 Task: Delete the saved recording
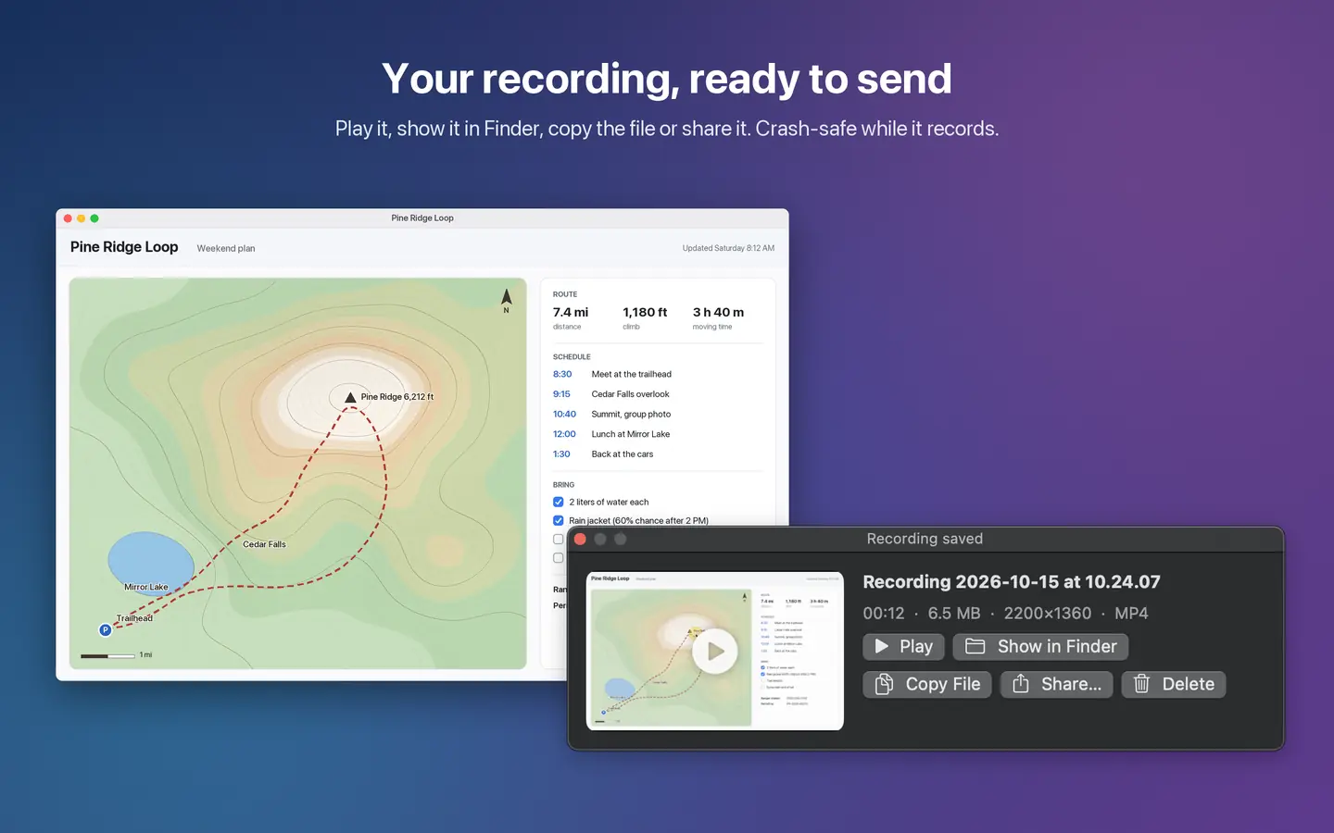pos(1174,684)
